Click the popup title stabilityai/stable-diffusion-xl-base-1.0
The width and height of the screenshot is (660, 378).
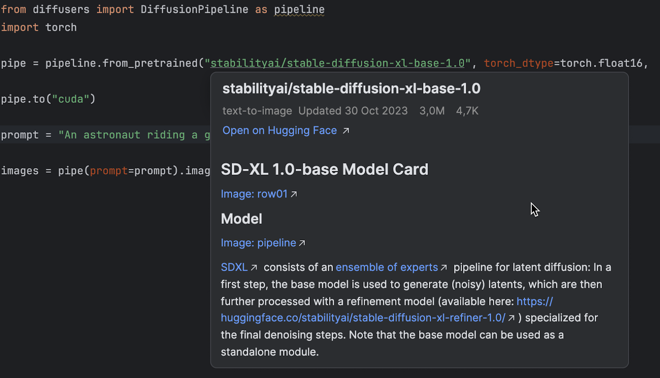point(351,89)
